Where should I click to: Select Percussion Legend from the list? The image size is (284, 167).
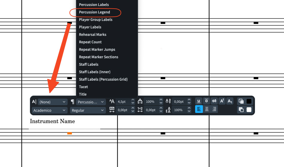tap(94, 12)
